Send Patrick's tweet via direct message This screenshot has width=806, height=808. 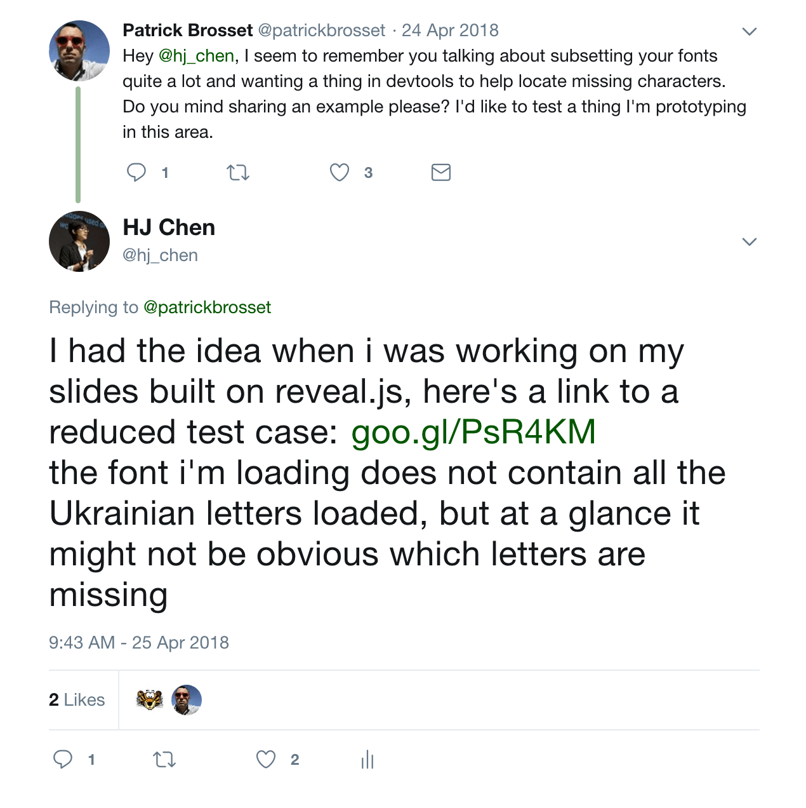(440, 172)
